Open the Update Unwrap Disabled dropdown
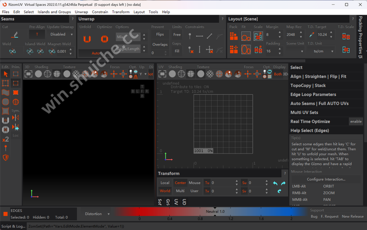 point(61,34)
